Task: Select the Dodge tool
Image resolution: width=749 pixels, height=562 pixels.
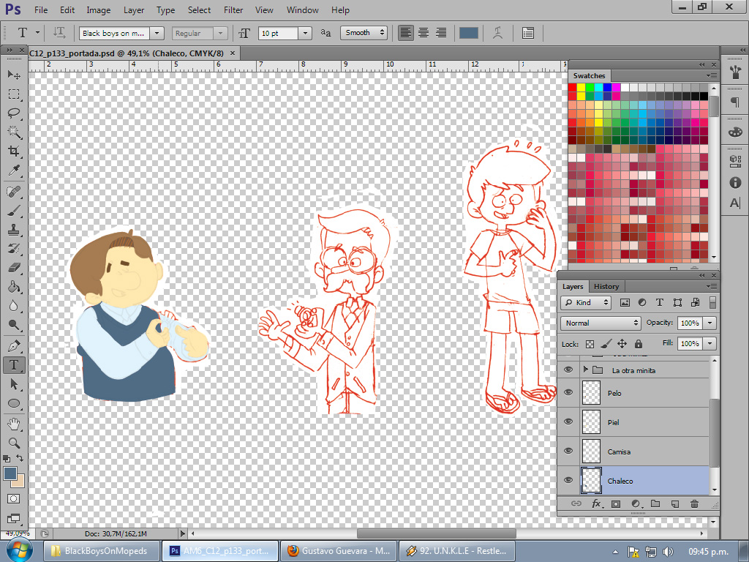Action: tap(14, 325)
